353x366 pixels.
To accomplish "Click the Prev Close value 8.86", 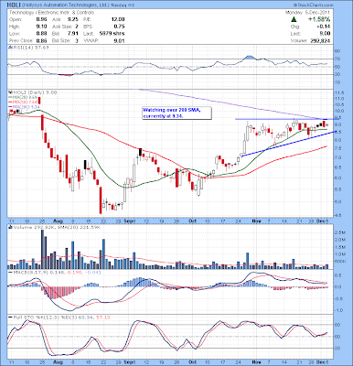I will point(40,40).
